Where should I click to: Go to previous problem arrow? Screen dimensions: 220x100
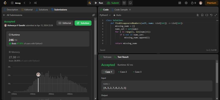(x=24, y=3)
